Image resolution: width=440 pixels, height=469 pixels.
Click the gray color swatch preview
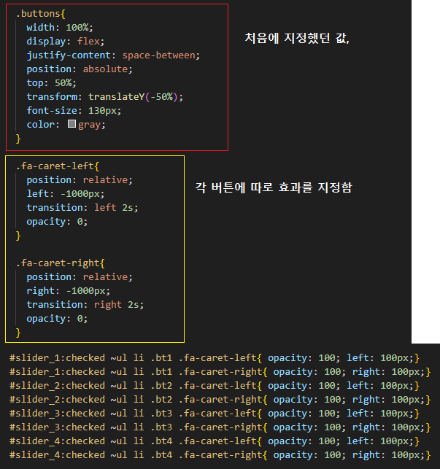(72, 124)
